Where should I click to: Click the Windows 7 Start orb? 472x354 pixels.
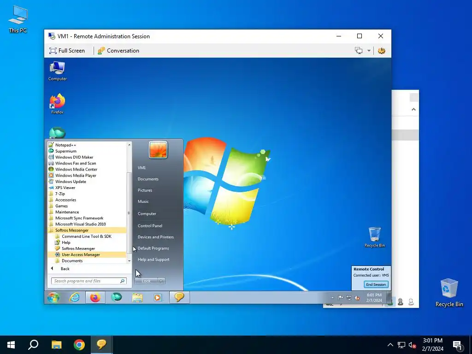pyautogui.click(x=53, y=297)
